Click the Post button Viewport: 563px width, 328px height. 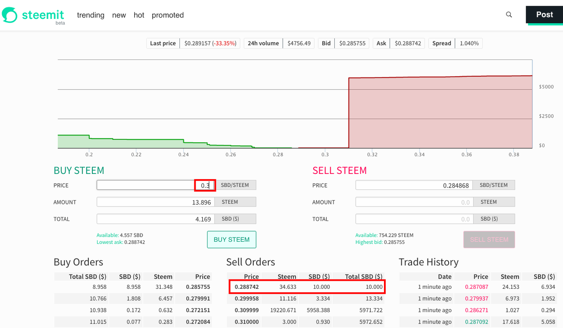[545, 15]
